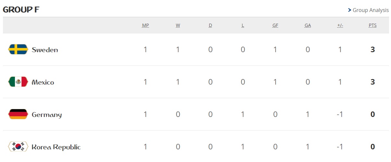
Task: Select the Korea Republic team name
Action: (56, 147)
